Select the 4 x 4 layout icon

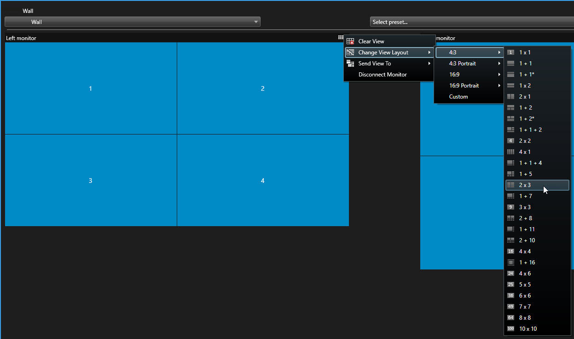point(510,251)
